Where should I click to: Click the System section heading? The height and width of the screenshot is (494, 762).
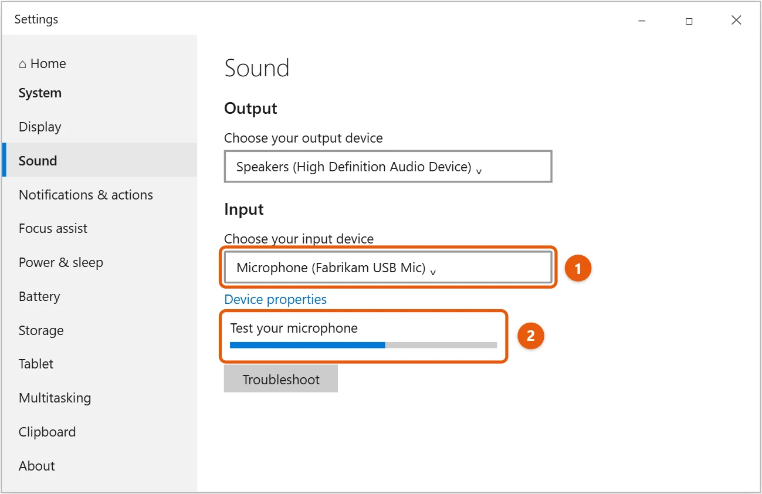[x=40, y=93]
